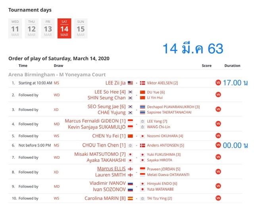This screenshot has height=207, width=254.
Task: Click VS icon for Ivanov/Sozonov match
Action: [218, 186]
